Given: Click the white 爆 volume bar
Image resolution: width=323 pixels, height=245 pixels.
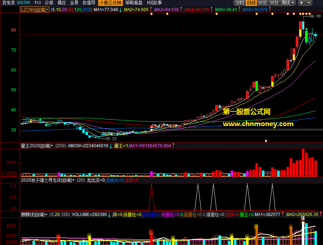Looking at the screenshot, I should 303,233.
